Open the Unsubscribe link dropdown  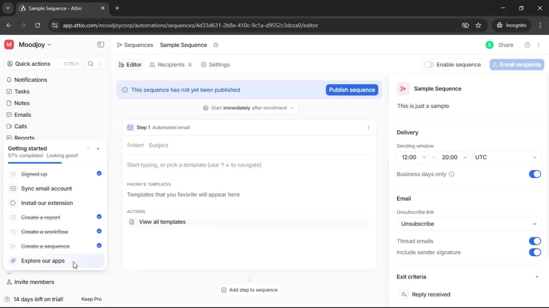pos(468,224)
